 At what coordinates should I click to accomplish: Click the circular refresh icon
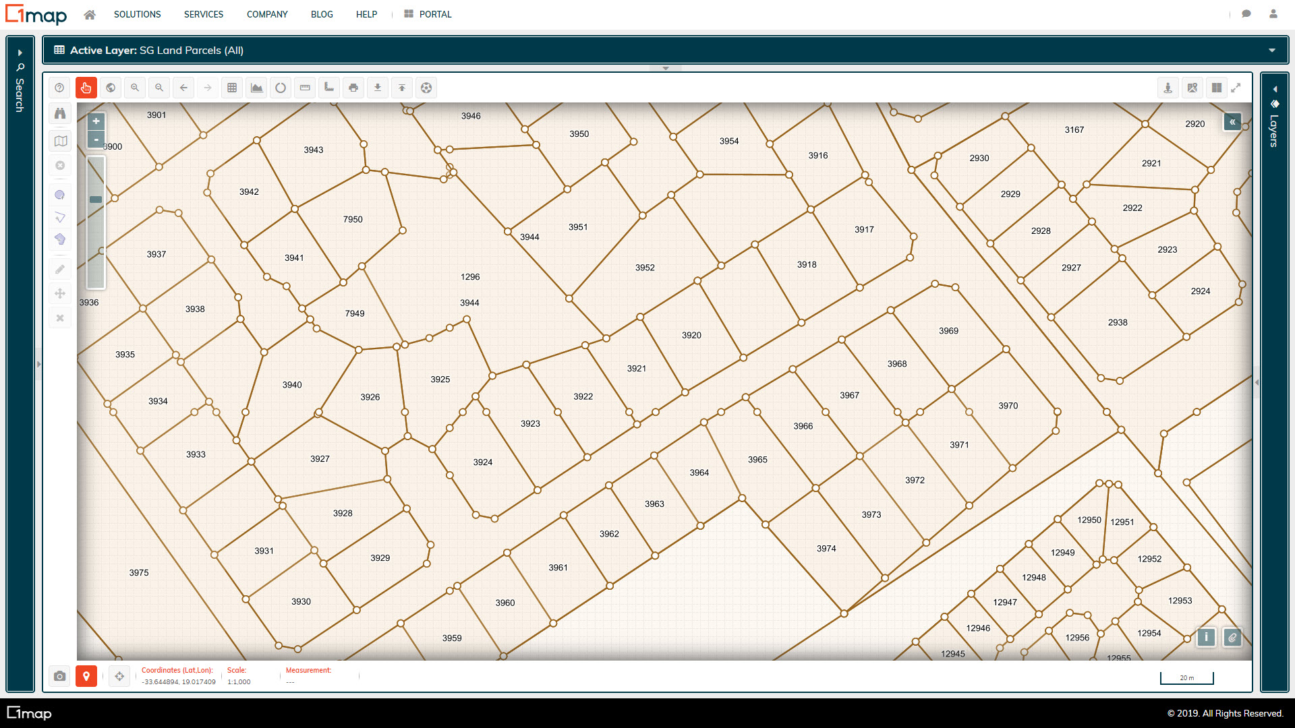point(281,88)
